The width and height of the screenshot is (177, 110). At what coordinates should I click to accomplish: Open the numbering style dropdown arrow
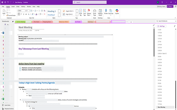coord(37,11)
